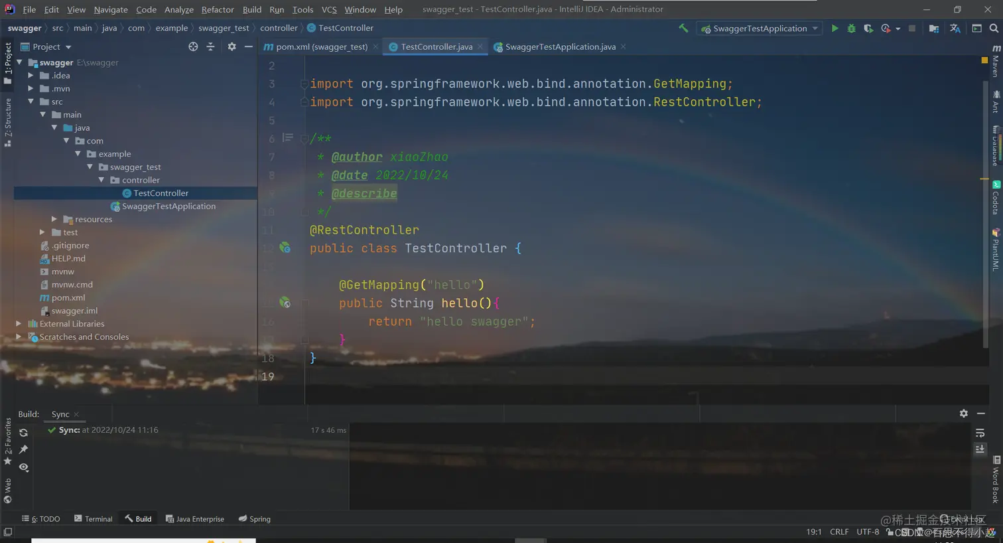This screenshot has width=1003, height=543.
Task: Collapse the src folder
Action: (x=31, y=102)
